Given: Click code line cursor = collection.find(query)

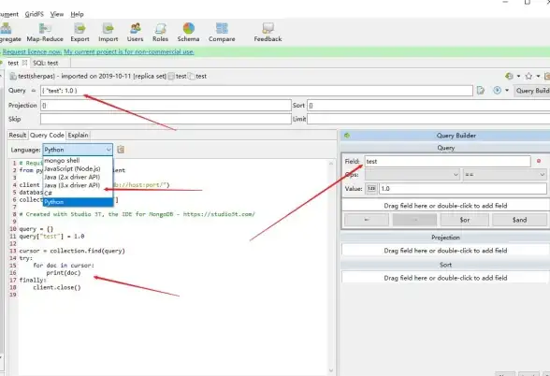Looking at the screenshot, I should click(72, 251).
